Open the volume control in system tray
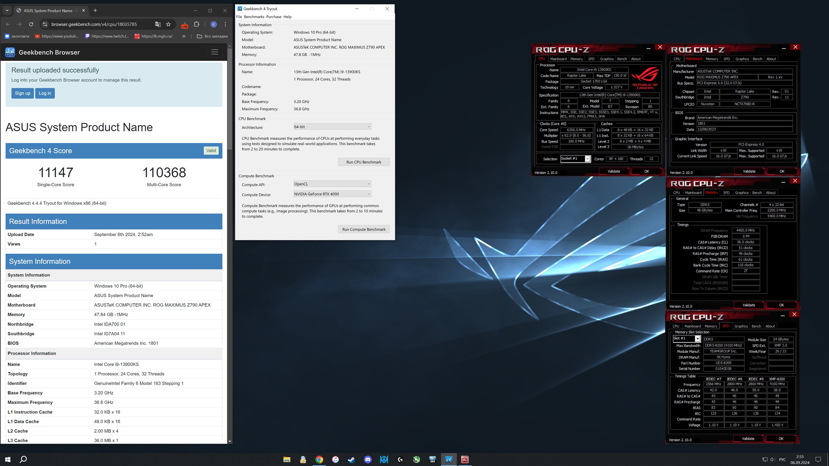 pos(772,460)
